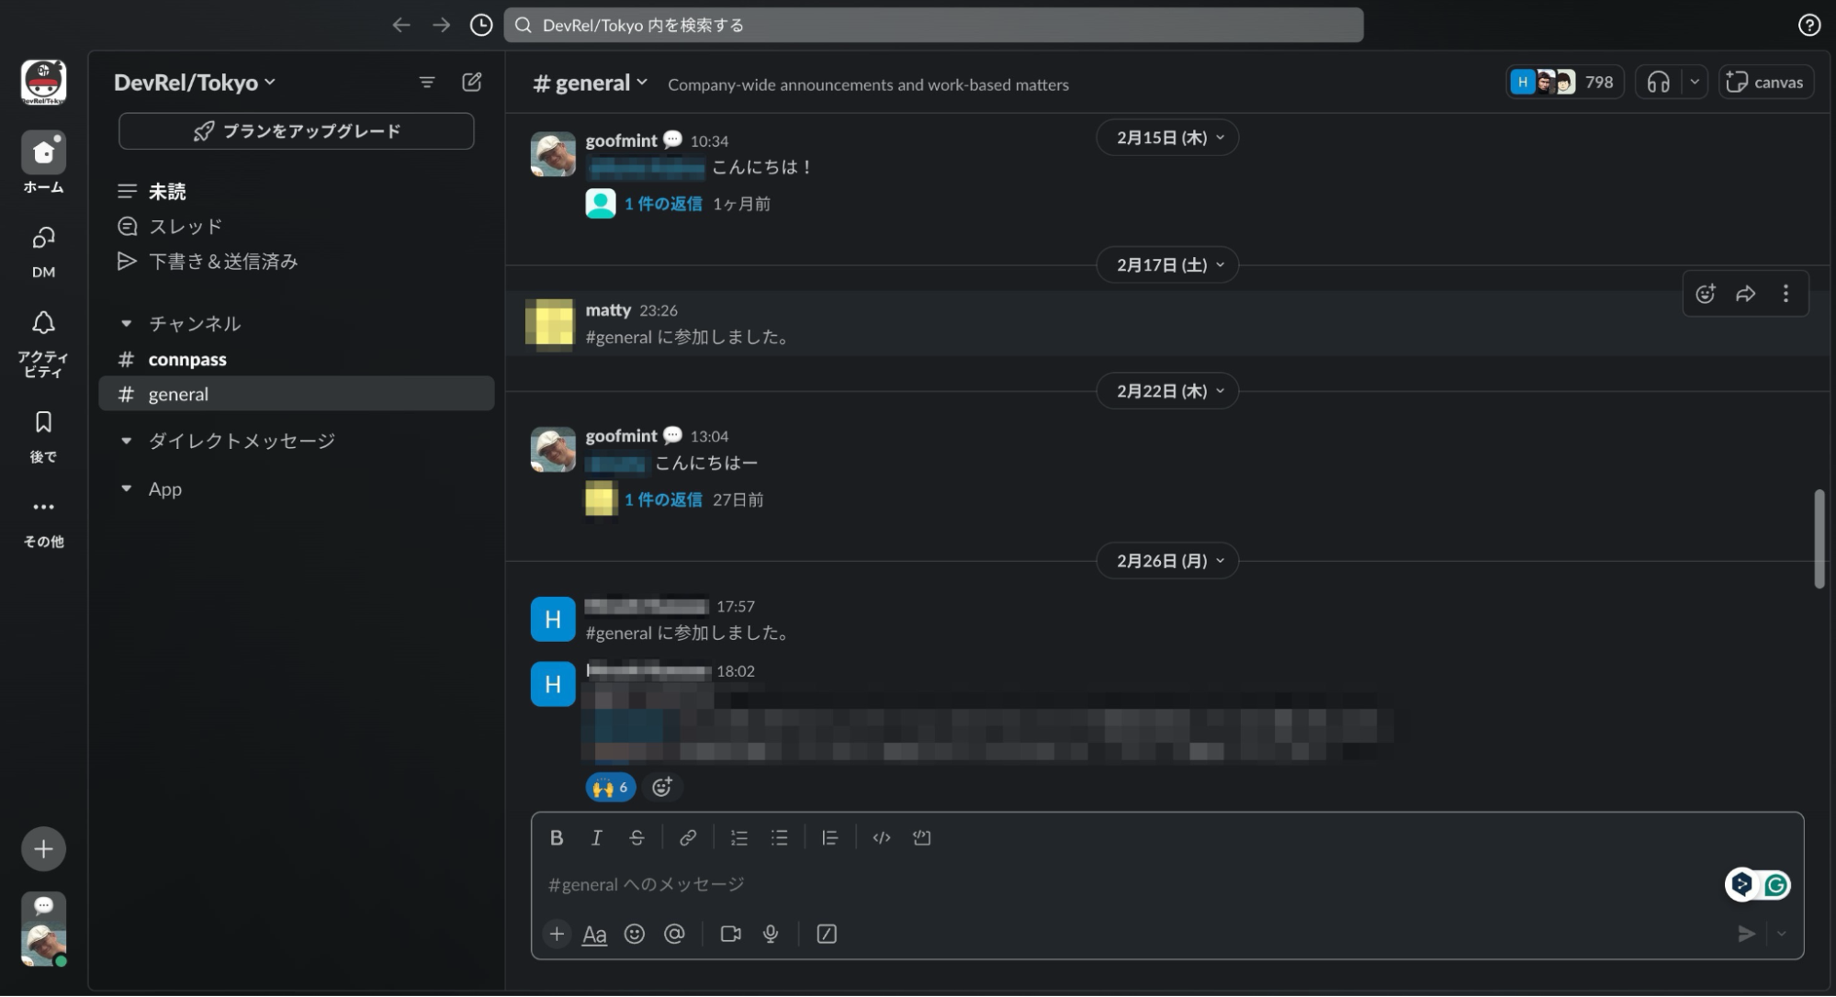Open the 2月15日 (木) date dropdown
This screenshot has height=997, width=1836.
pos(1167,138)
